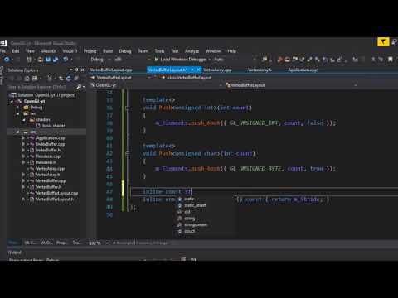Select VertexBuffer.cpp in Solution Explorer
398x298 pixels.
coord(51,181)
